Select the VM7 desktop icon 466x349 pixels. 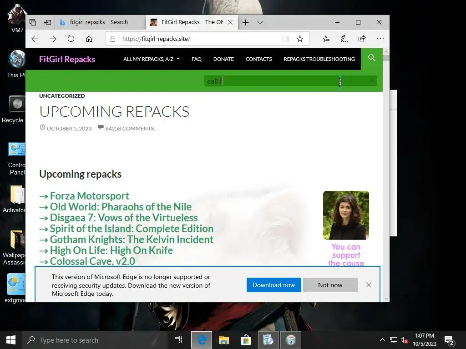click(17, 18)
